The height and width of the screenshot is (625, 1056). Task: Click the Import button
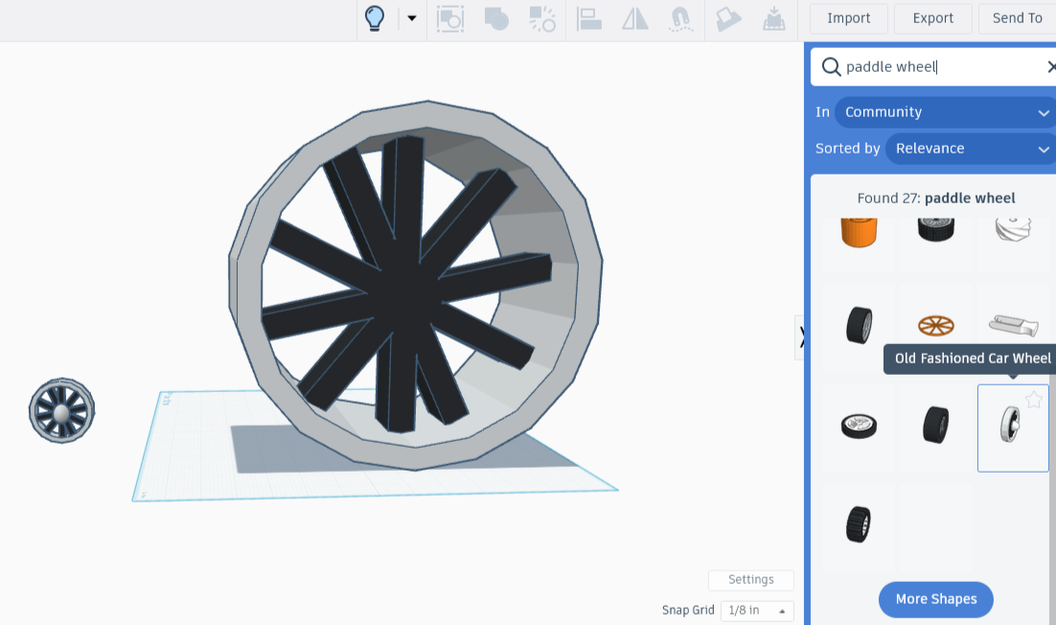(849, 18)
